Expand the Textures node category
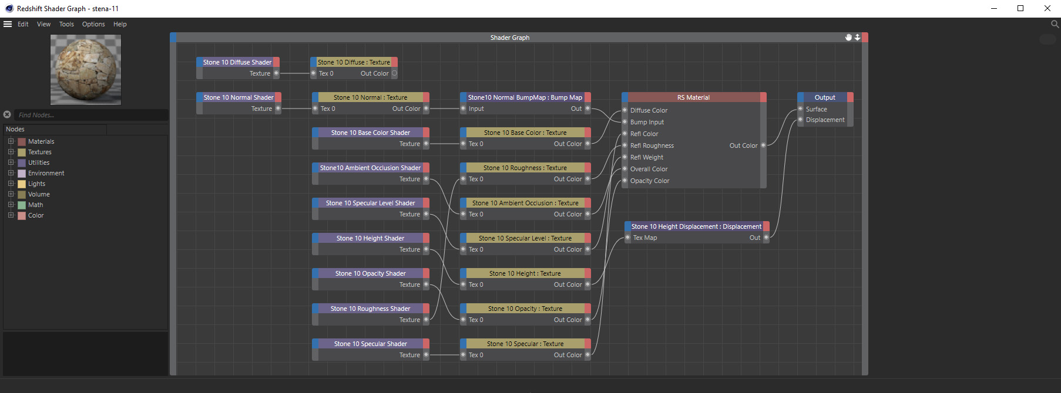 click(11, 152)
